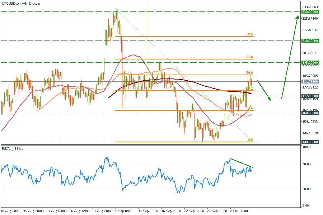Click the 78.6 Fibonacci level label
The width and height of the screenshot is (323, 215).
pyautogui.click(x=249, y=34)
